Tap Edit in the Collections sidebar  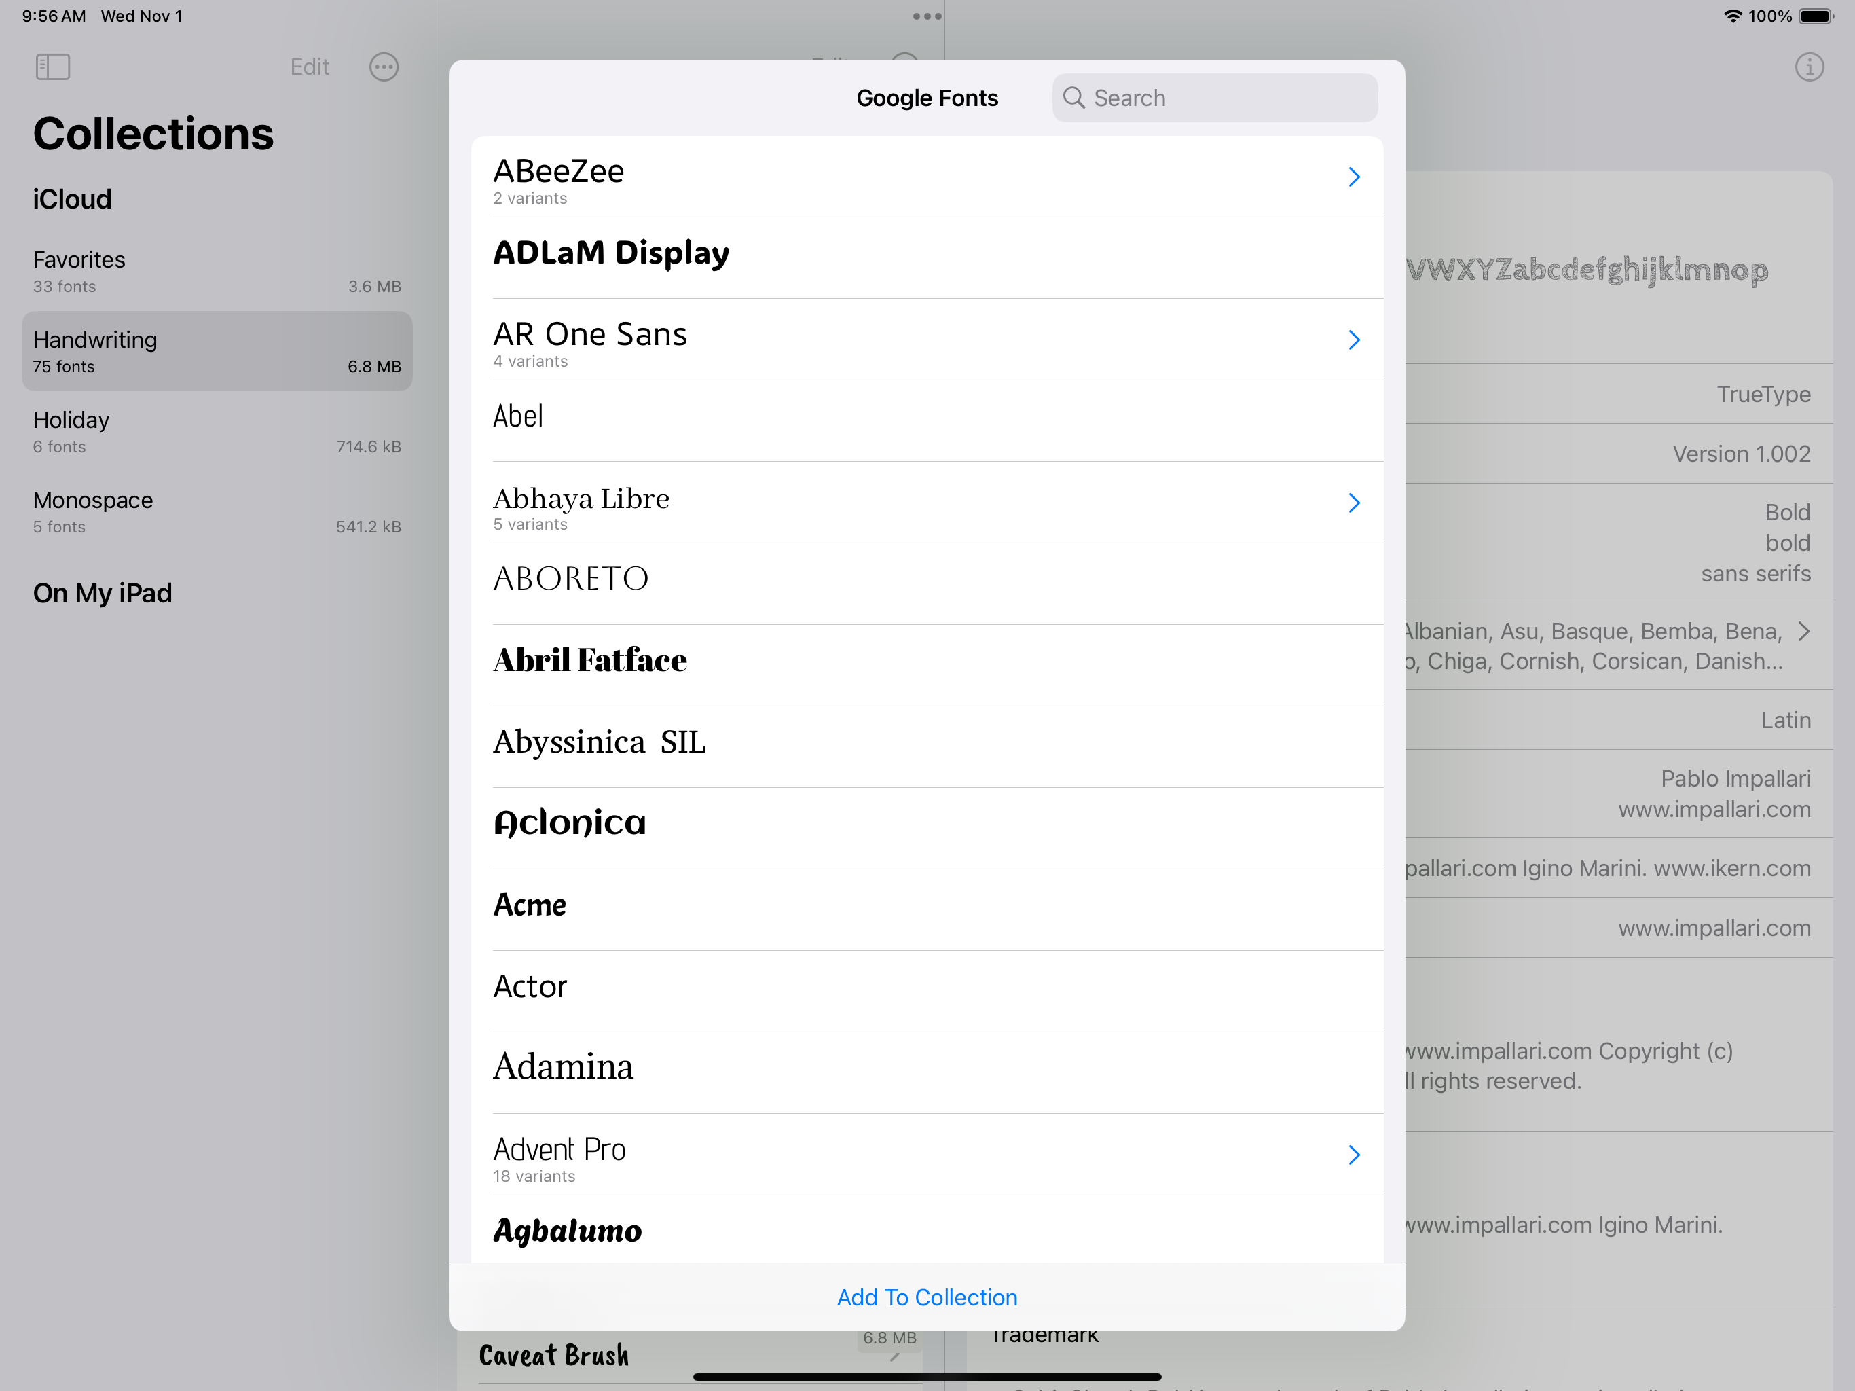310,67
